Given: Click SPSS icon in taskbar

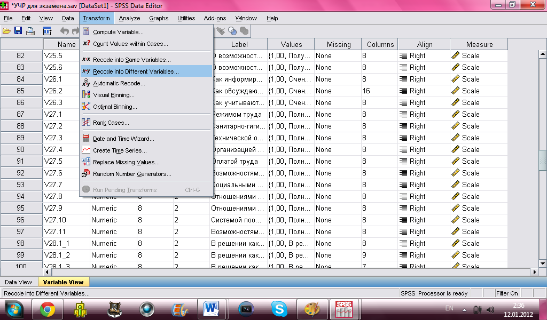Looking at the screenshot, I should pos(344,309).
